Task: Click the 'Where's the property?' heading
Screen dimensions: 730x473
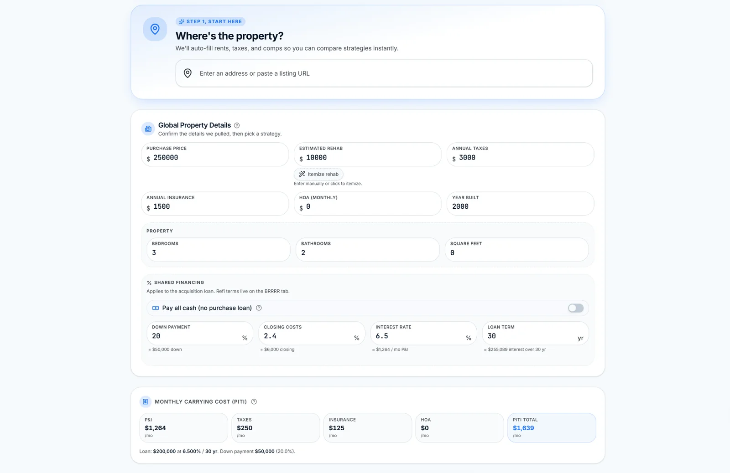Action: coord(229,36)
